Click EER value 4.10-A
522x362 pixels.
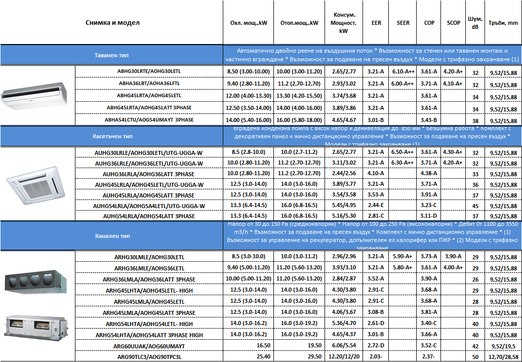click(376, 173)
